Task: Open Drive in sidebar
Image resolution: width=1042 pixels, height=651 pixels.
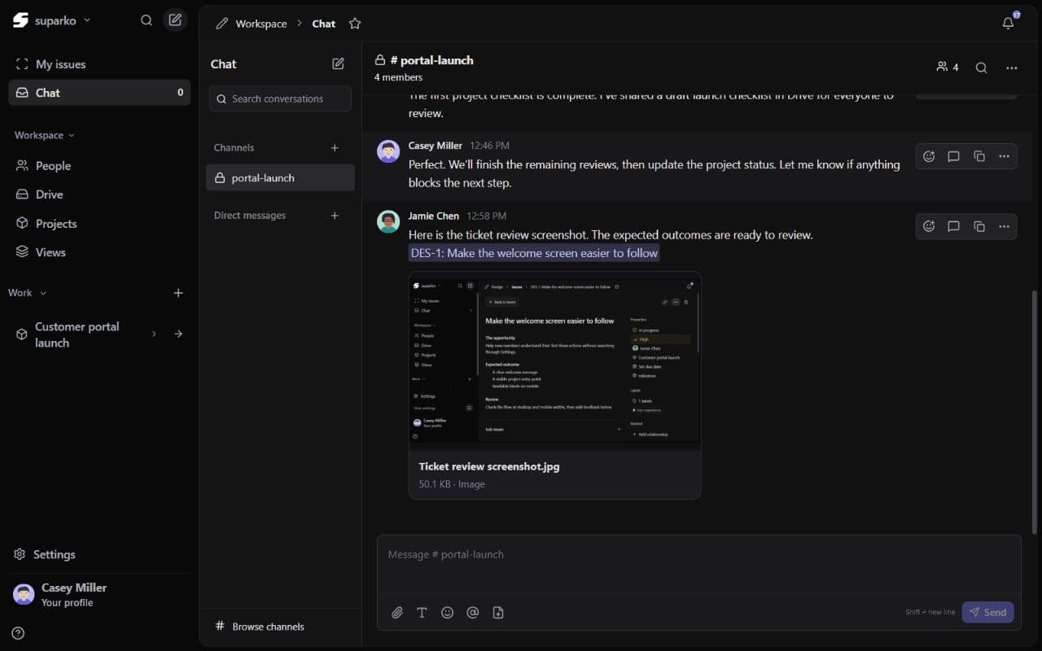Action: coord(99,194)
